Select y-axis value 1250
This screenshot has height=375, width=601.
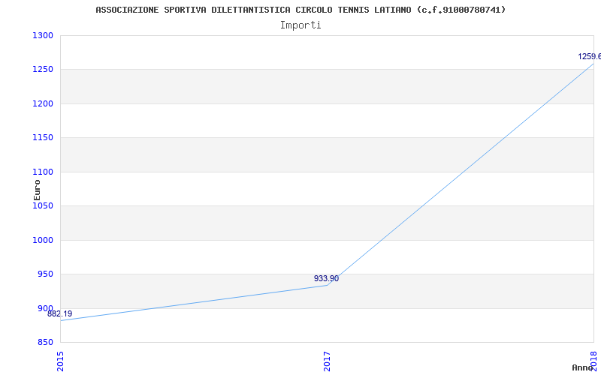(x=43, y=70)
